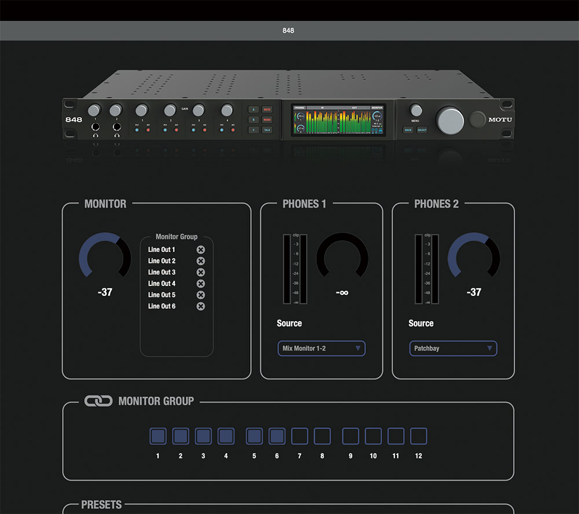Click the Phones 2 level value -37
The height and width of the screenshot is (514, 579).
click(474, 292)
